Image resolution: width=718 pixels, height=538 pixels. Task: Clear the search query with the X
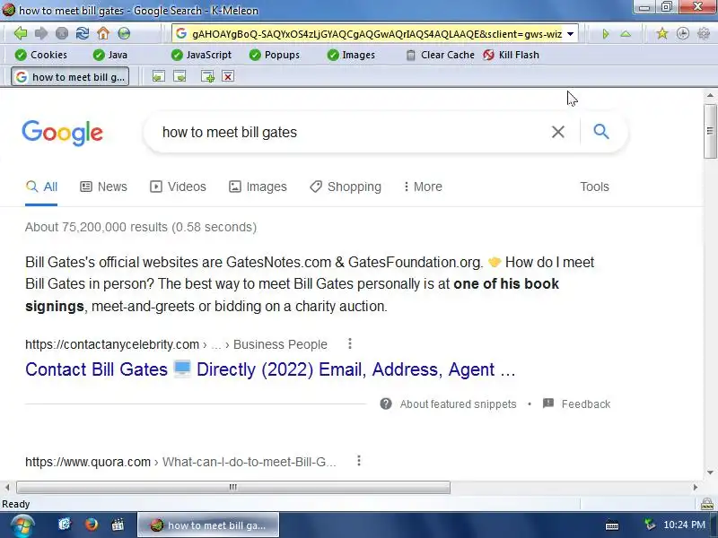pos(557,132)
